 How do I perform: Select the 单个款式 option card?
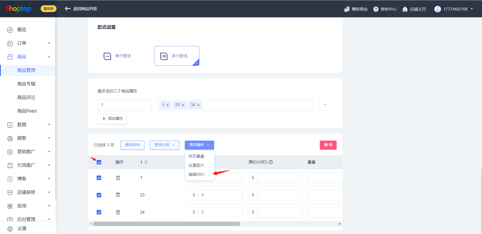click(x=120, y=56)
